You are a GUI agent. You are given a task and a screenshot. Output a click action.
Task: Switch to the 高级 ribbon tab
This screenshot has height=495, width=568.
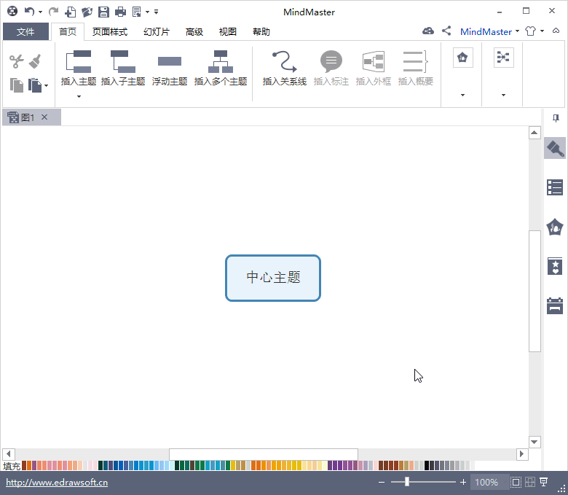[194, 31]
